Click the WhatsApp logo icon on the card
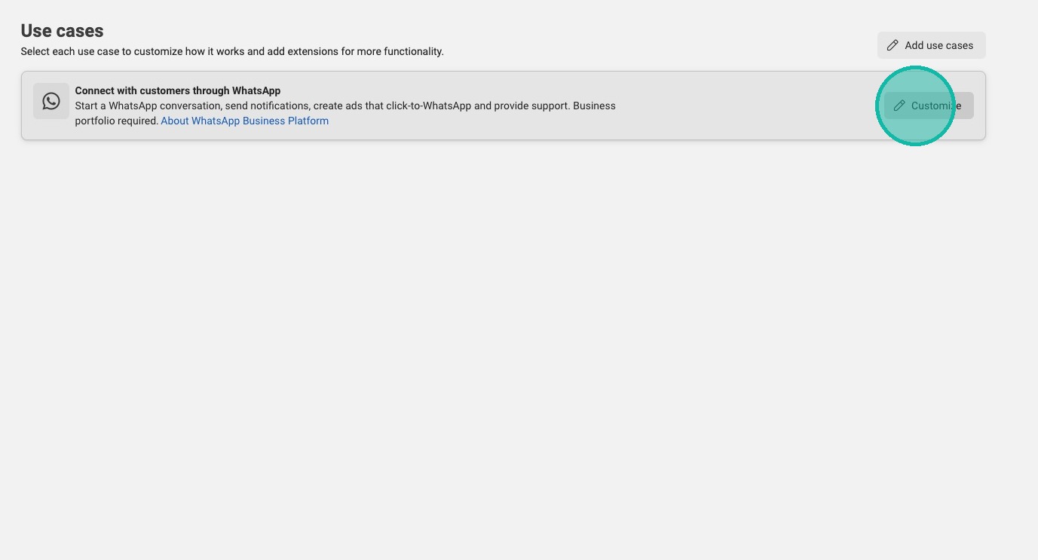 pyautogui.click(x=51, y=101)
